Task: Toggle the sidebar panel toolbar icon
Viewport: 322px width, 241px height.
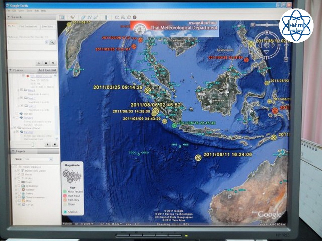Action: 62,17
